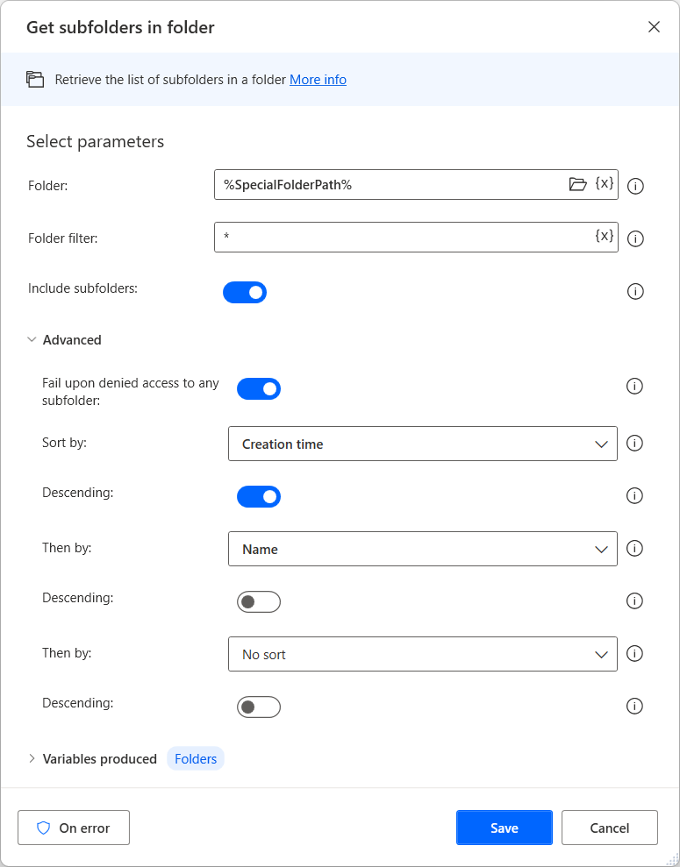The height and width of the screenshot is (867, 680).
Task: Open the More info link
Action: (x=318, y=80)
